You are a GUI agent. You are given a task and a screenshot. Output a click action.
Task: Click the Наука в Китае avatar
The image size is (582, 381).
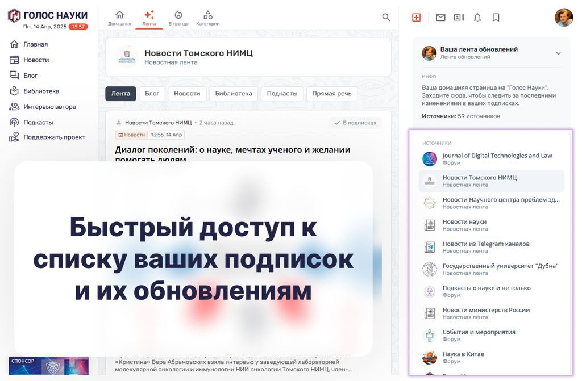click(x=430, y=358)
